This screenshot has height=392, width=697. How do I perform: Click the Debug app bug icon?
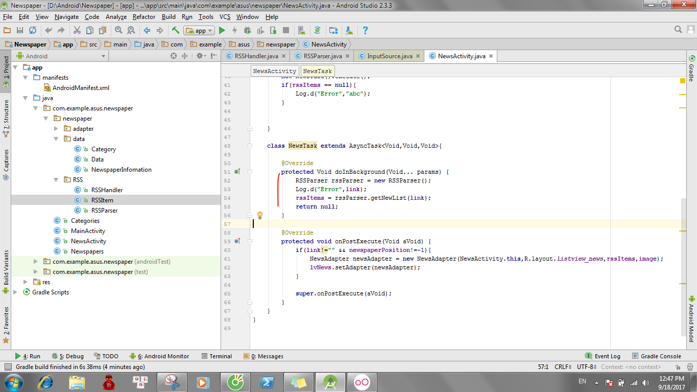247,31
